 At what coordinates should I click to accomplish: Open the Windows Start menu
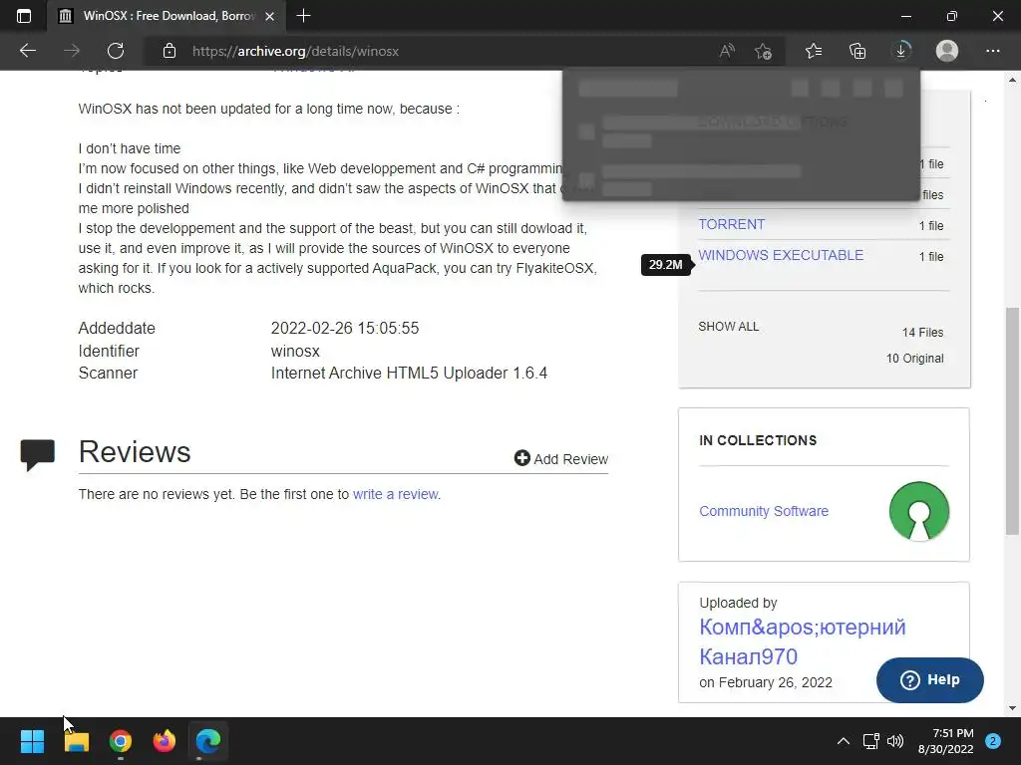(x=32, y=741)
